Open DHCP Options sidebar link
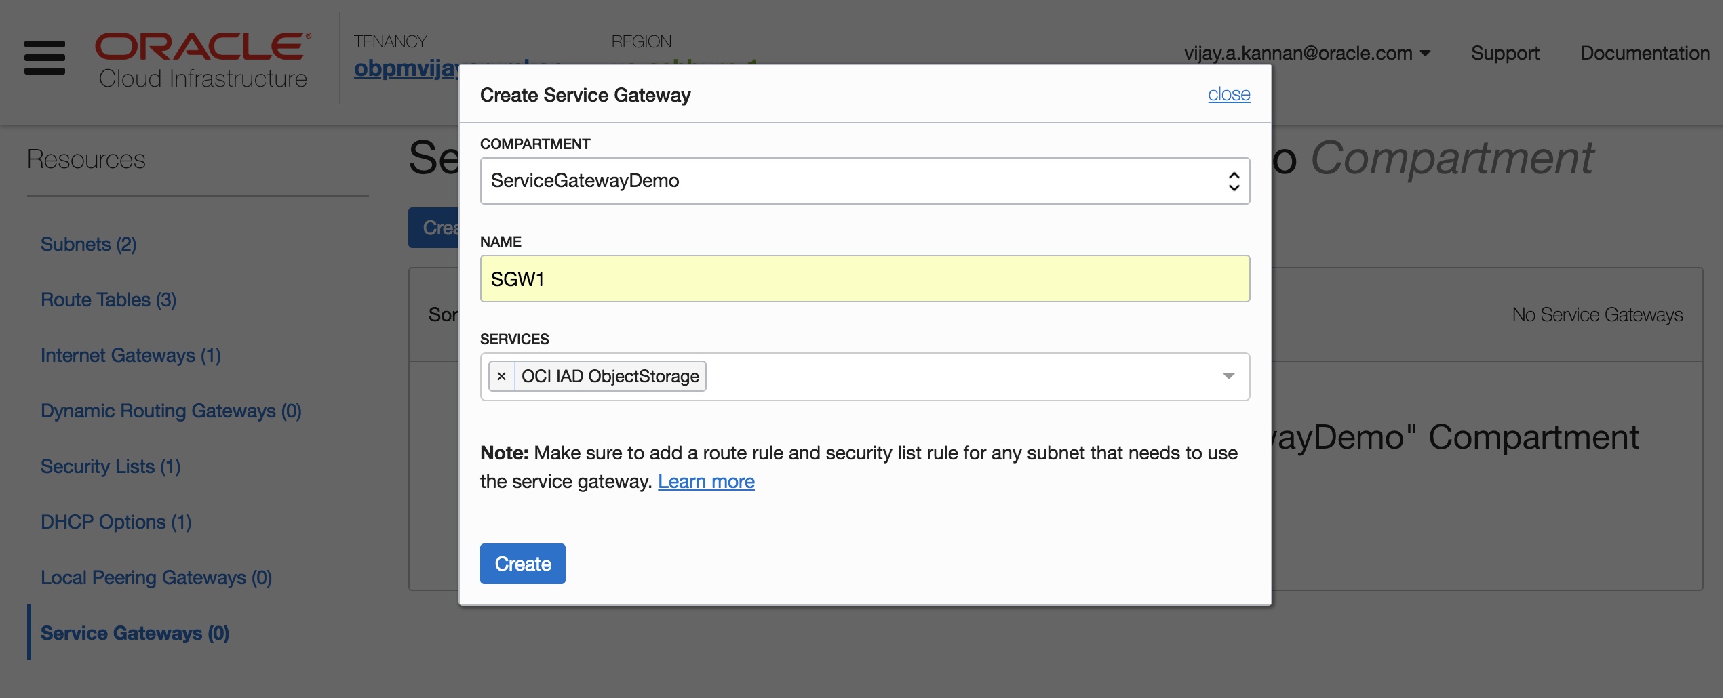Screen dimensions: 1724x698 click(116, 522)
